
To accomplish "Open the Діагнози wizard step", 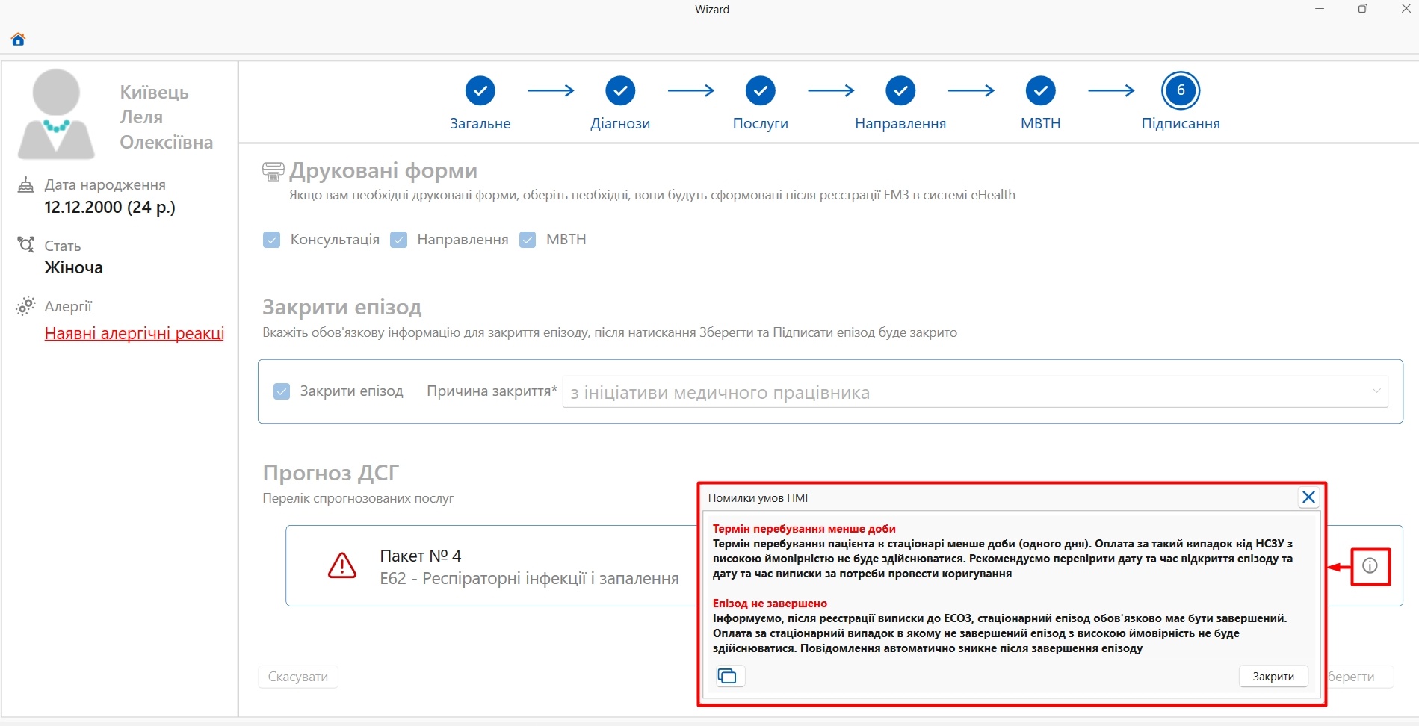I will pyautogui.click(x=620, y=91).
